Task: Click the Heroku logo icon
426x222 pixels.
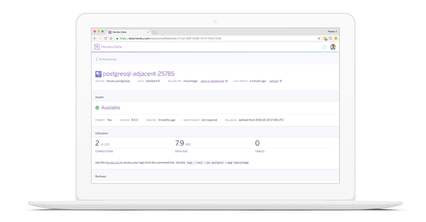Action: click(97, 47)
